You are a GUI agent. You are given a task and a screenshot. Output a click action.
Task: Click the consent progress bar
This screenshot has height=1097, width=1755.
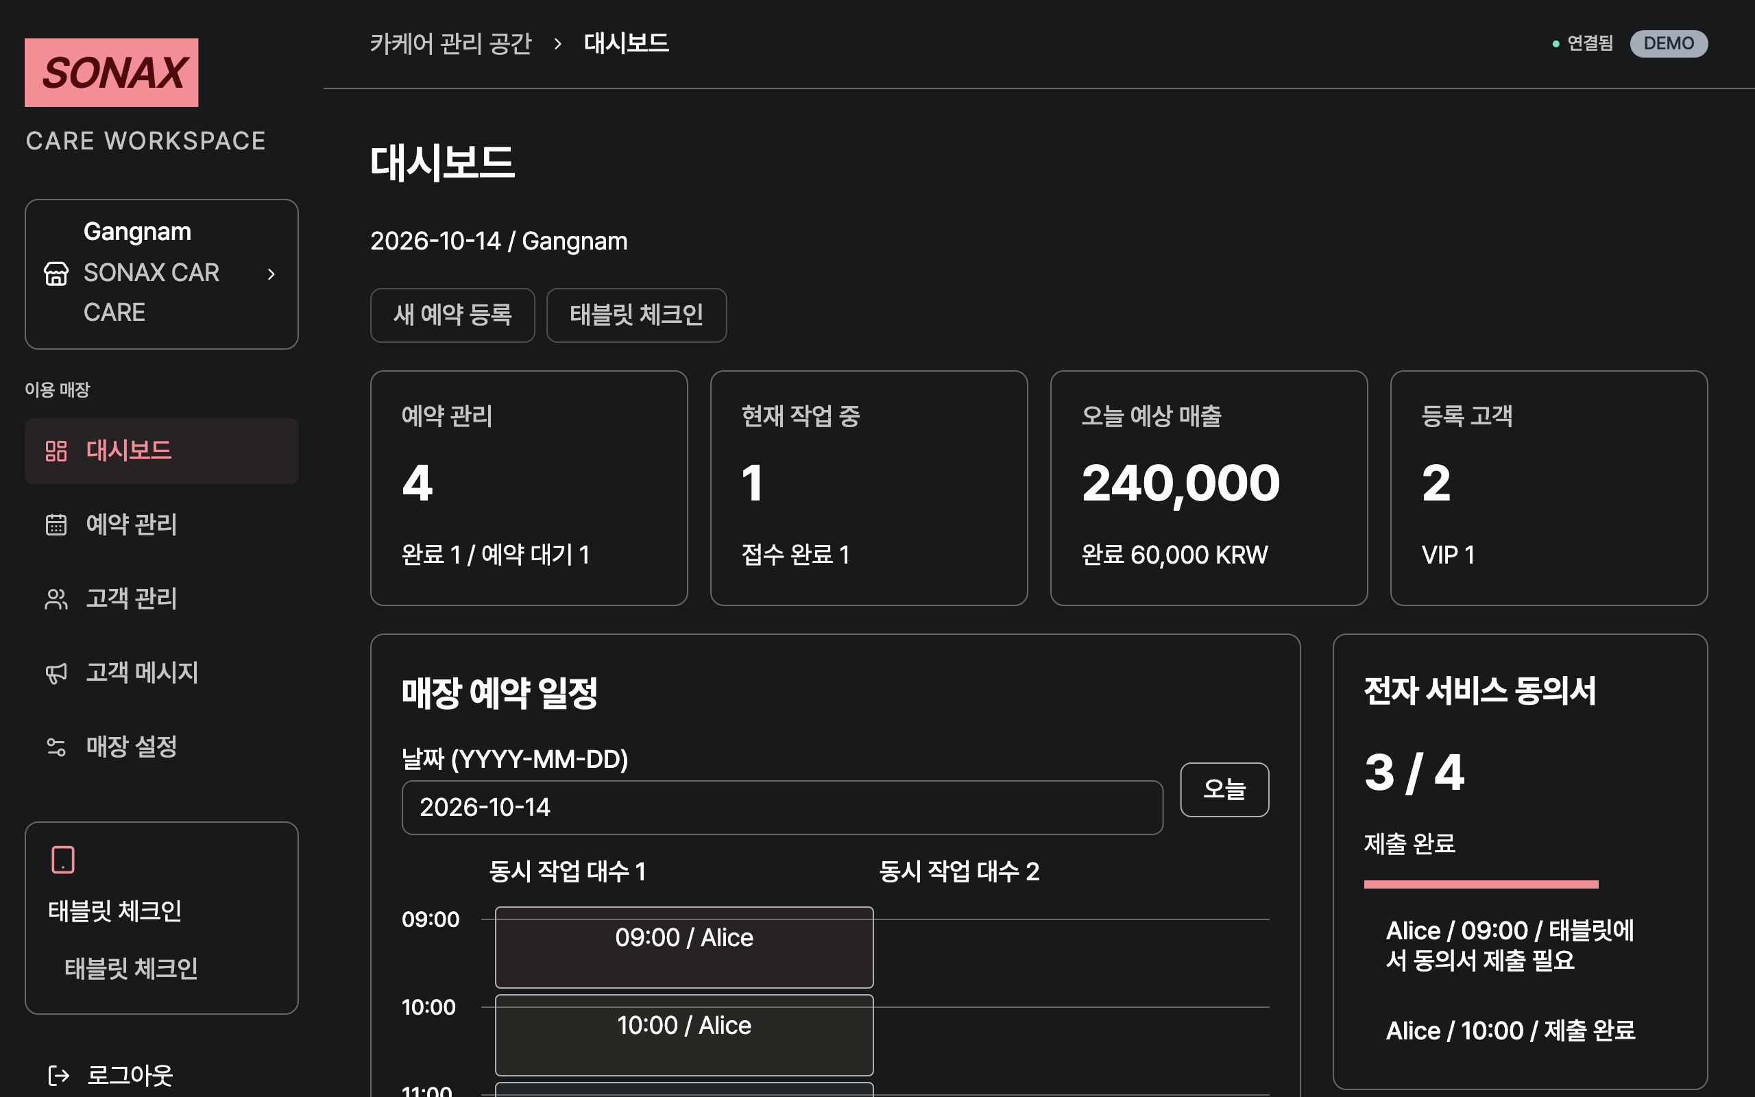point(1481,884)
